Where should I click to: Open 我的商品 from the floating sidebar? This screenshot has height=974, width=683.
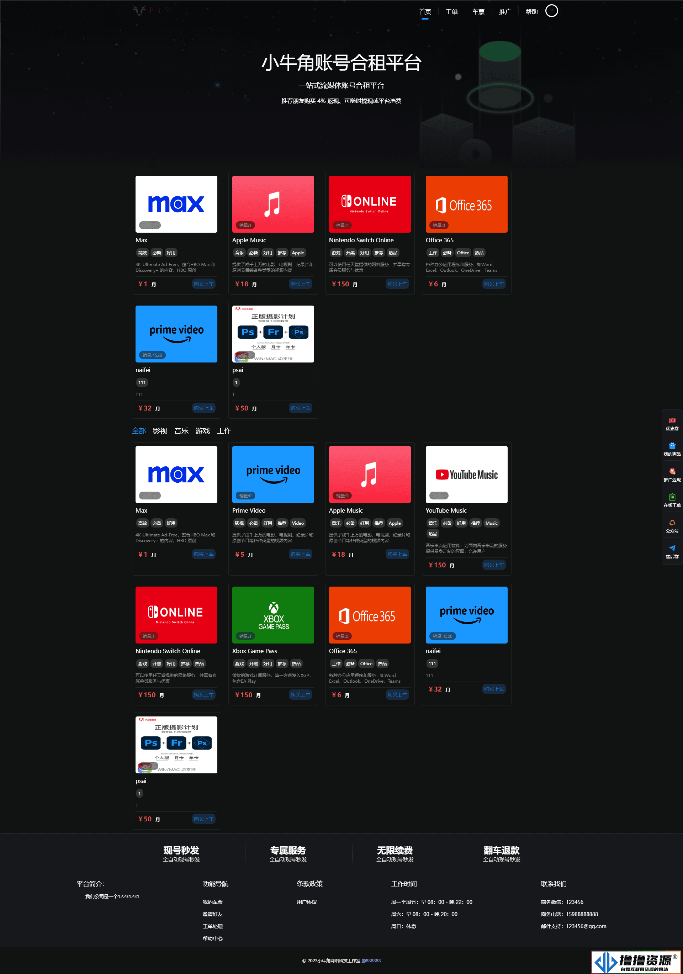tap(672, 450)
